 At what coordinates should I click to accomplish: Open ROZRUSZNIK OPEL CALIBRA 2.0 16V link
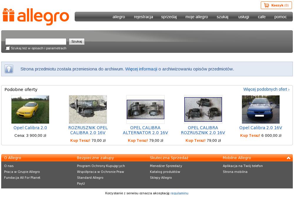(88, 130)
